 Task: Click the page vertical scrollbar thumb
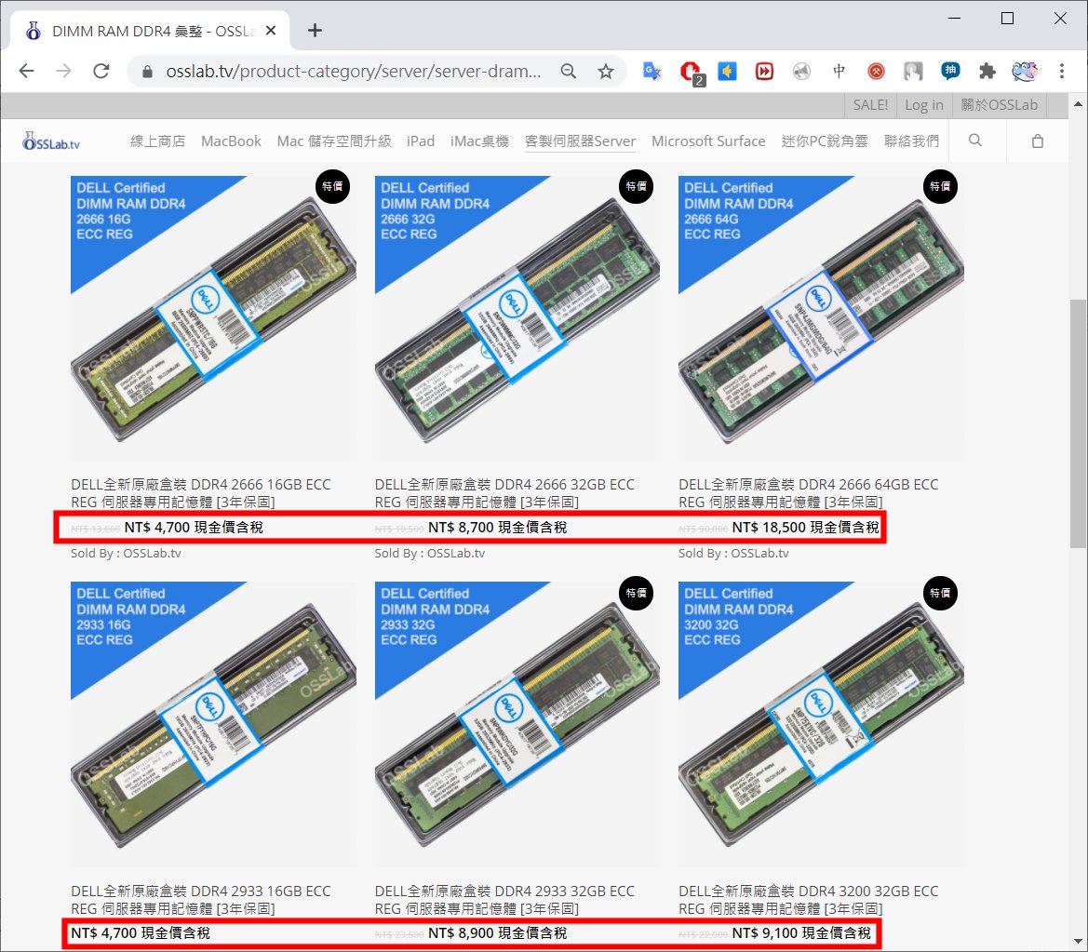1078,423
